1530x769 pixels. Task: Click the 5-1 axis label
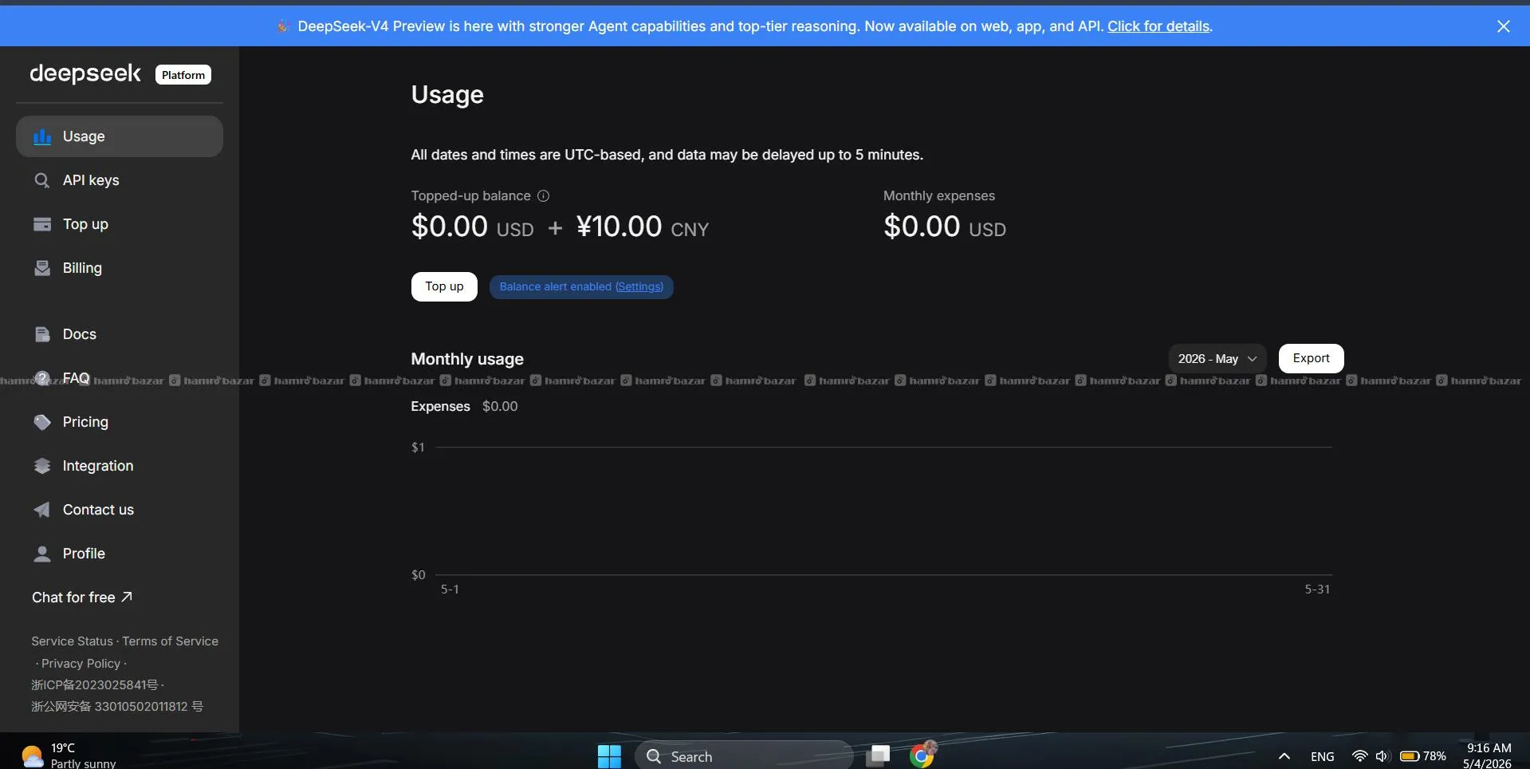tap(450, 590)
